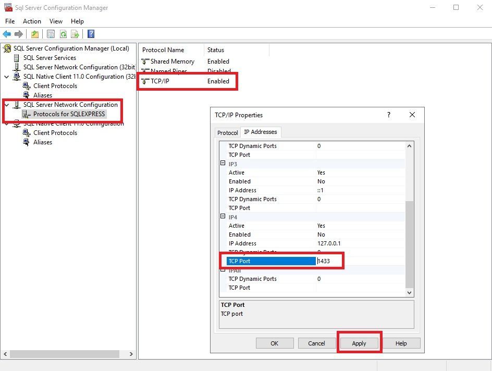Select the TCP/IP protocol row
The image size is (492, 371).
click(x=186, y=81)
